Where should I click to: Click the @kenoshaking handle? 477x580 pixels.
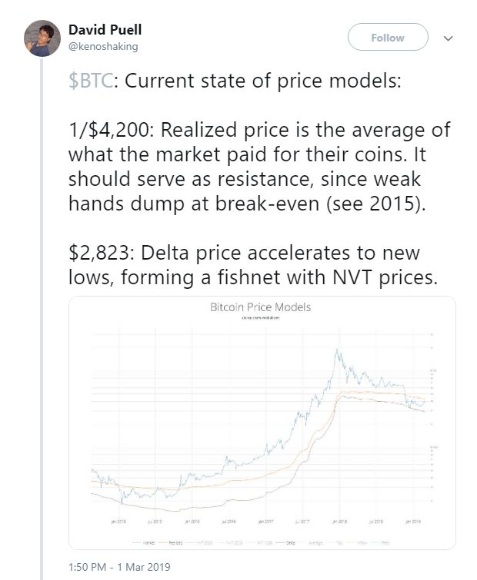102,45
